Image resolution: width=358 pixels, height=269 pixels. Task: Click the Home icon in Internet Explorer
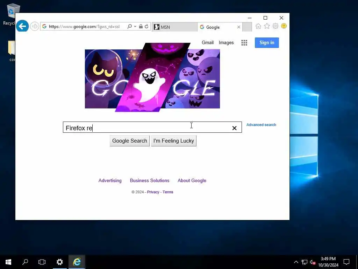tap(258, 26)
